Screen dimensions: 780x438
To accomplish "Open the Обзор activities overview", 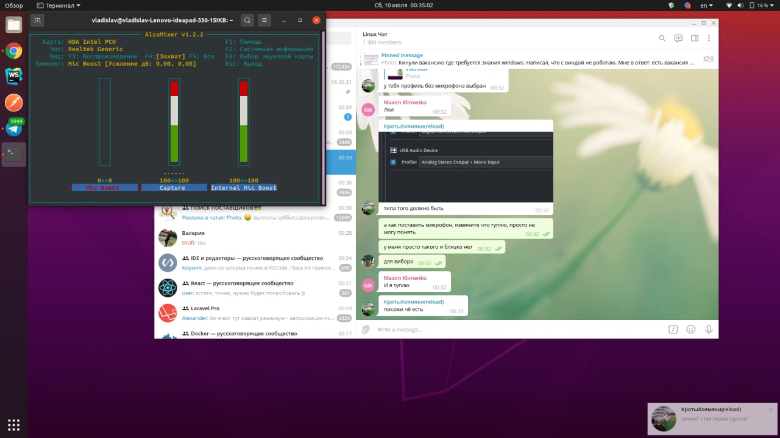I will tap(13, 5).
